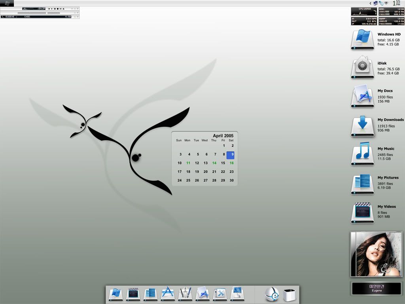Click the down chevron on the player main row
405x304 pixels.
click(72, 9)
